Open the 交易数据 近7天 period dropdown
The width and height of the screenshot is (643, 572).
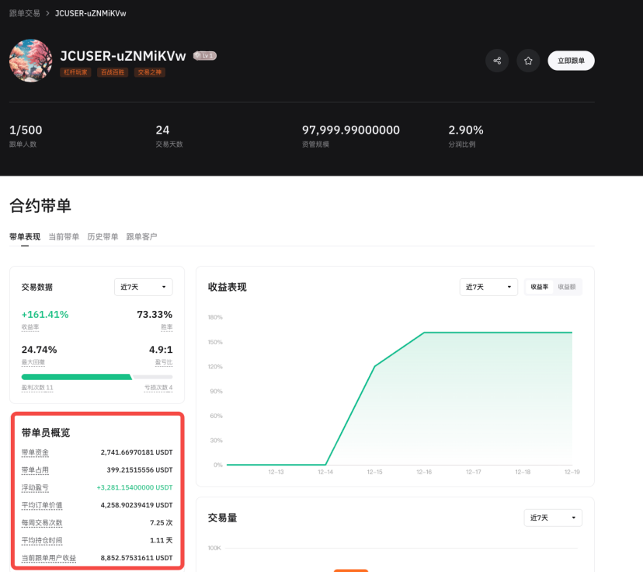143,287
